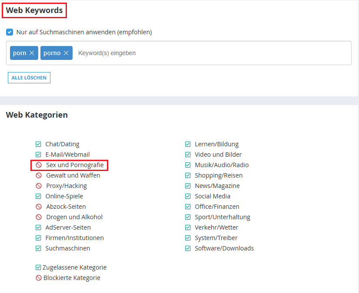Click the Suchmaschinen category label
The height and width of the screenshot is (293, 359).
(x=68, y=248)
